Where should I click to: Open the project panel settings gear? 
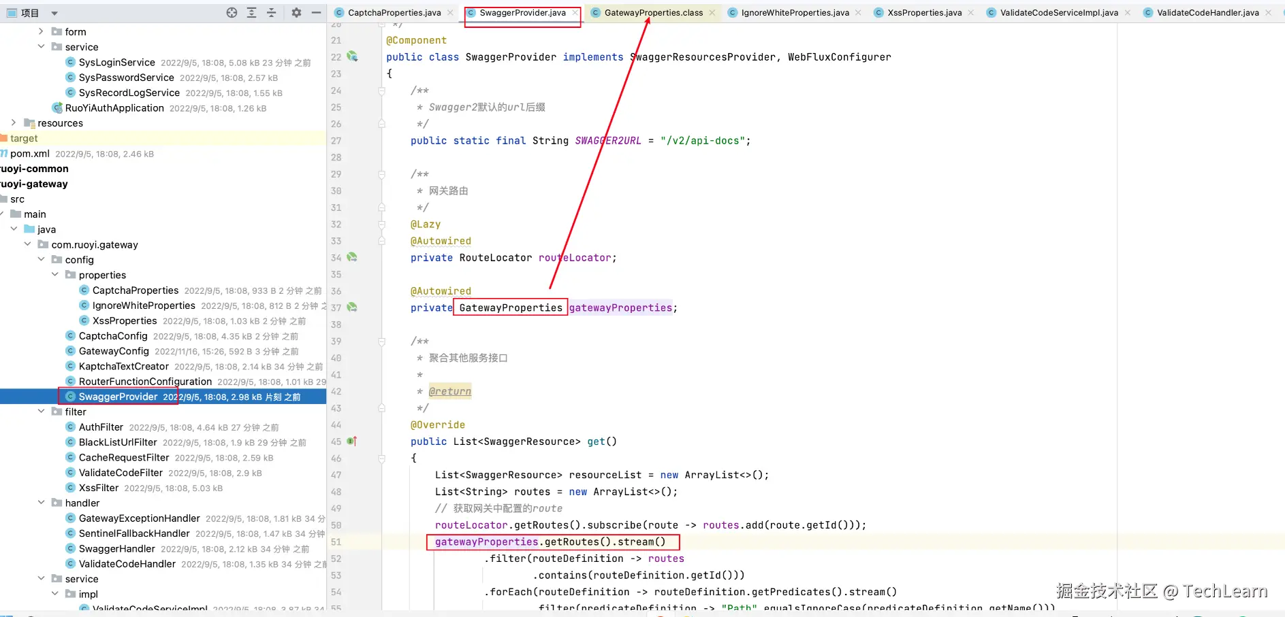pyautogui.click(x=296, y=13)
